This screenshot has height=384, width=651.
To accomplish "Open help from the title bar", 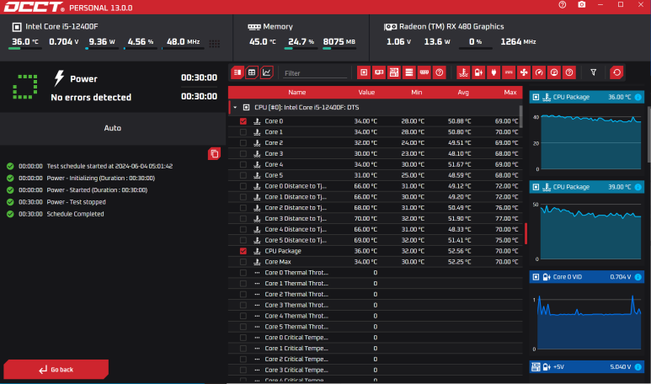I will click(x=563, y=5).
